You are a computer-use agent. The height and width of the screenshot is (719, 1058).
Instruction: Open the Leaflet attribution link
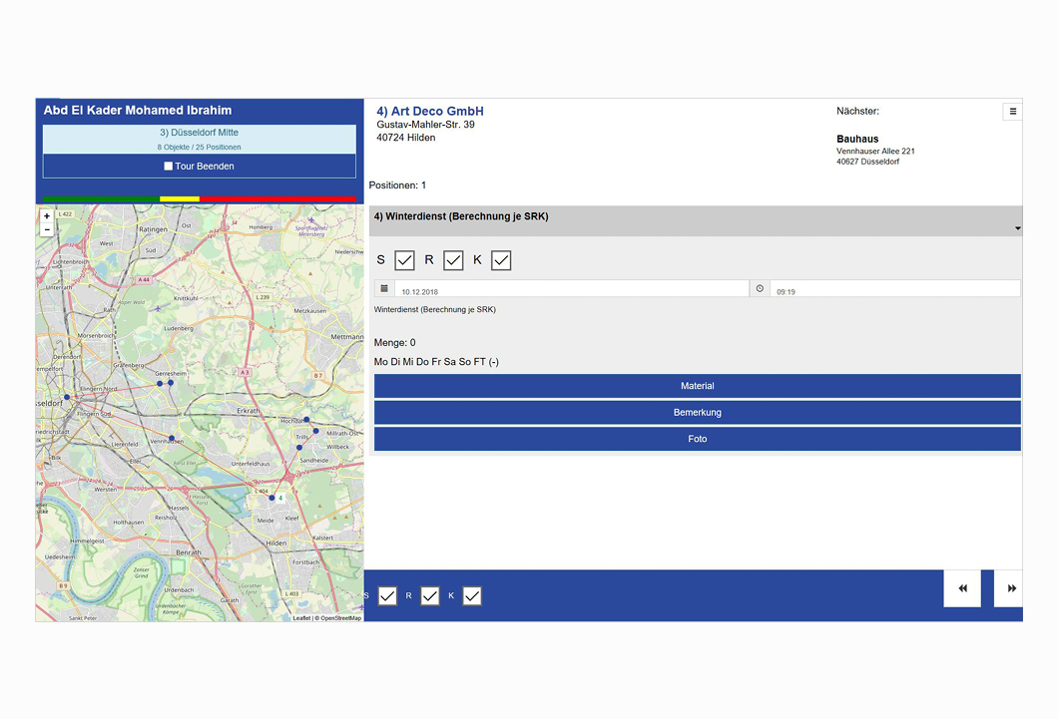[x=301, y=618]
